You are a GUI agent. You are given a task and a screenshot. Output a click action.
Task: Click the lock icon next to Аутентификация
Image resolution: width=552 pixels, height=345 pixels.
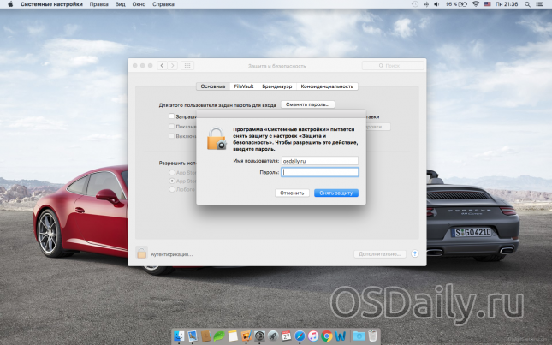click(x=142, y=253)
